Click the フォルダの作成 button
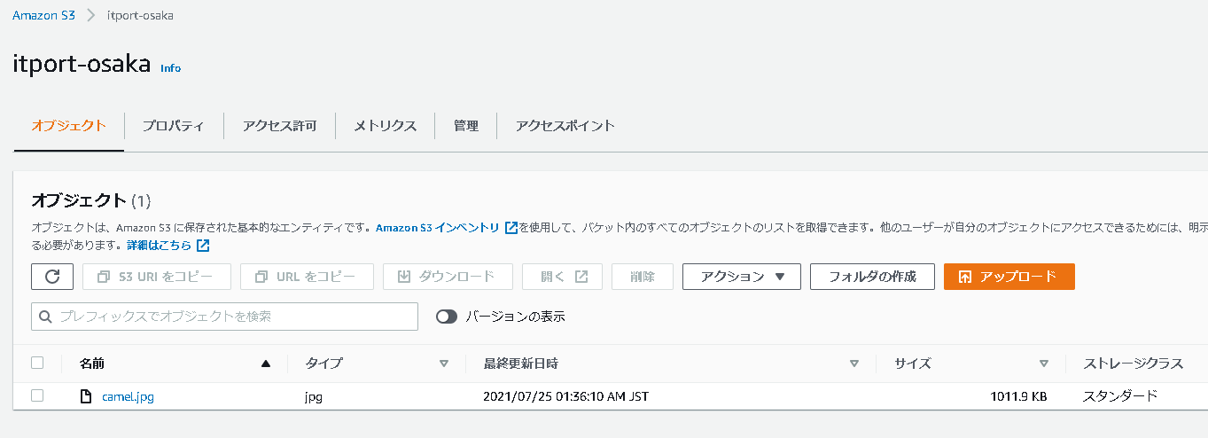This screenshot has width=1208, height=438. point(873,277)
